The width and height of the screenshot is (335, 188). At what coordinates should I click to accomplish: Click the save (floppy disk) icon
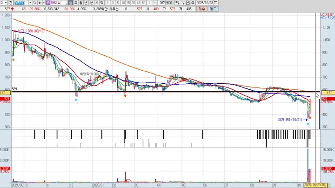(188, 3)
